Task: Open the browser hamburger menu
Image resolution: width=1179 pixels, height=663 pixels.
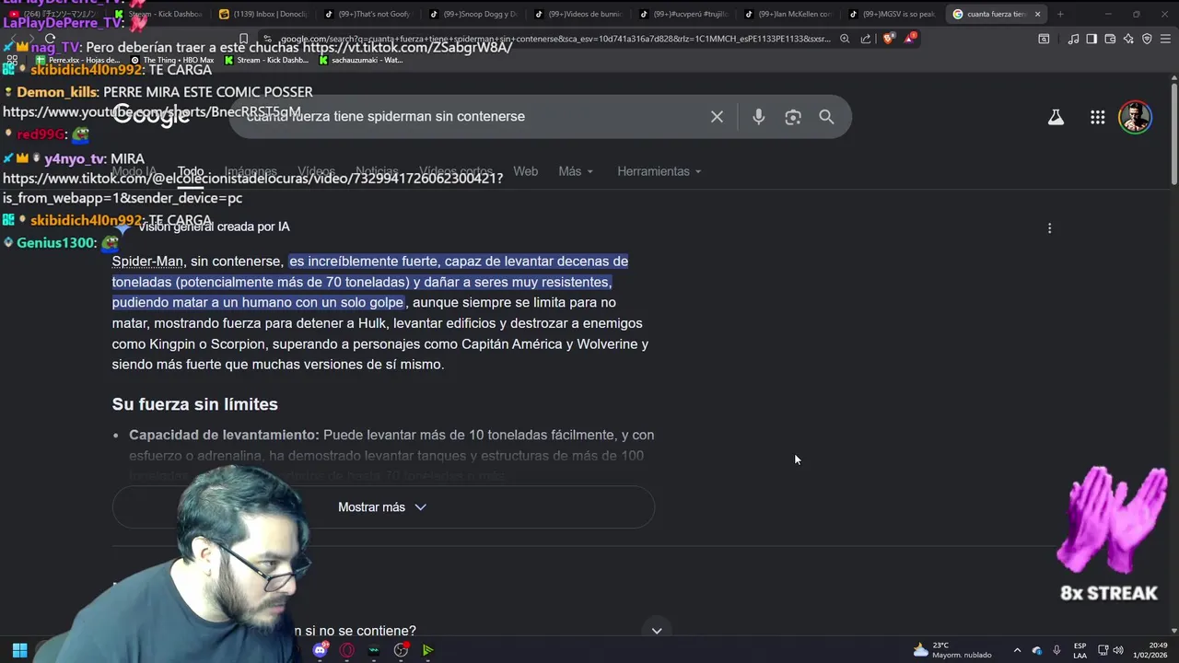Action: [1165, 39]
